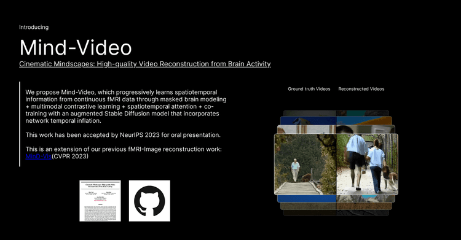Follow the MinD-Vis link
Screen dimensions: 461x240
tap(39, 157)
